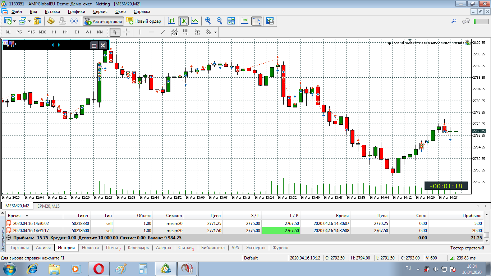The height and width of the screenshot is (276, 491).
Task: Switch chart to line chart view
Action: 194,21
